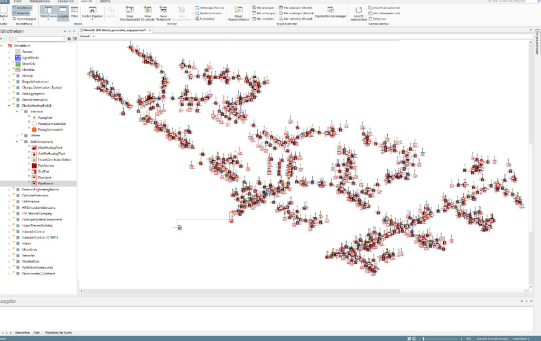
Task: Switch to the Datei output tab
Action: click(36, 333)
